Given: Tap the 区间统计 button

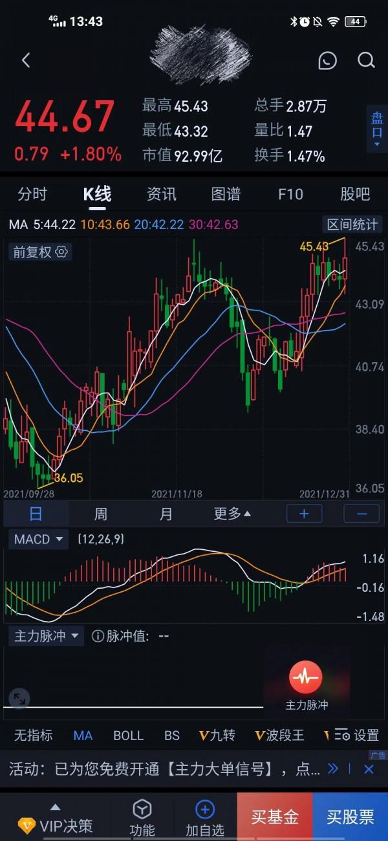Looking at the screenshot, I should pyautogui.click(x=352, y=224).
